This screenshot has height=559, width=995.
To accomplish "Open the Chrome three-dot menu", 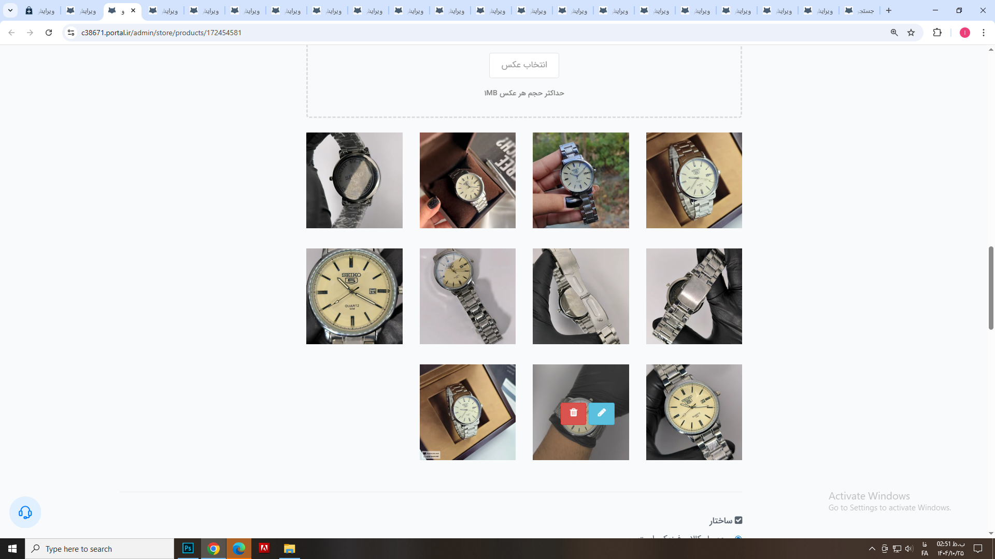I will (983, 33).
